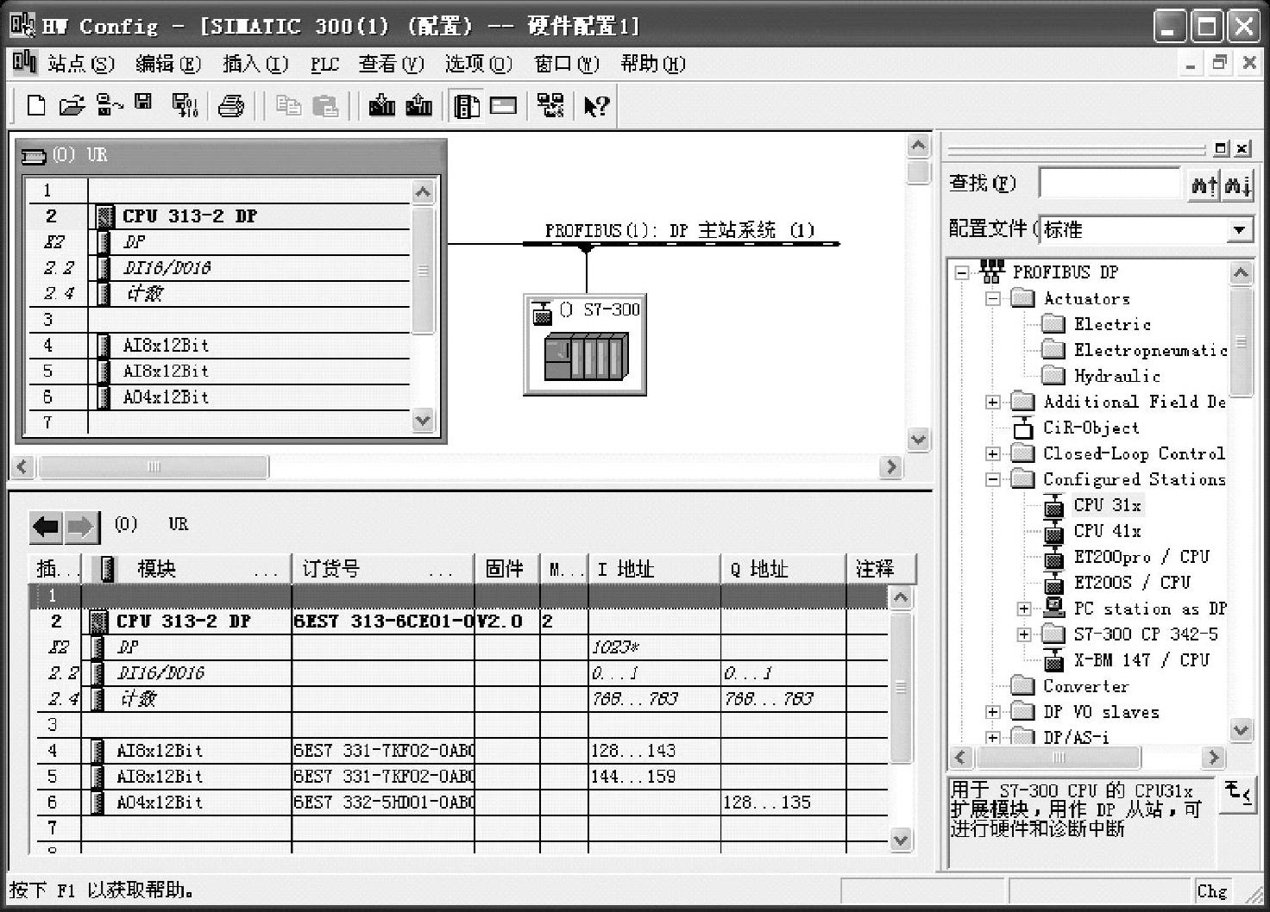Click the Save and Compile toolbar icon
The width and height of the screenshot is (1270, 912).
[x=185, y=105]
